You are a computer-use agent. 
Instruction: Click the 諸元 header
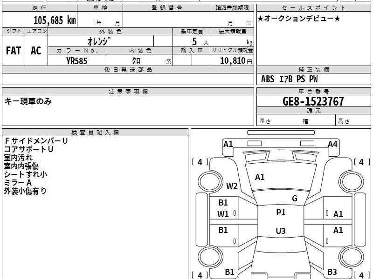[313, 111]
